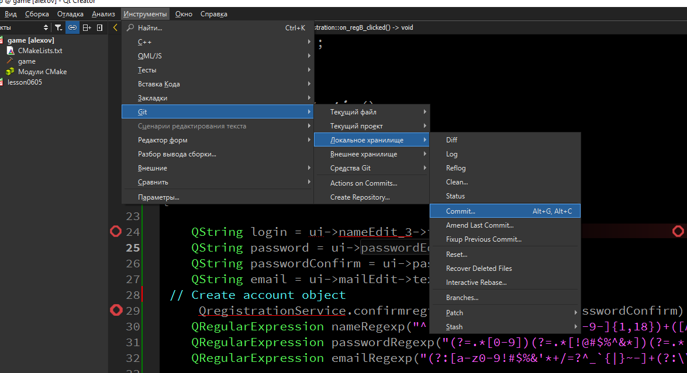Click the CMake modules cubes icon

[9, 72]
